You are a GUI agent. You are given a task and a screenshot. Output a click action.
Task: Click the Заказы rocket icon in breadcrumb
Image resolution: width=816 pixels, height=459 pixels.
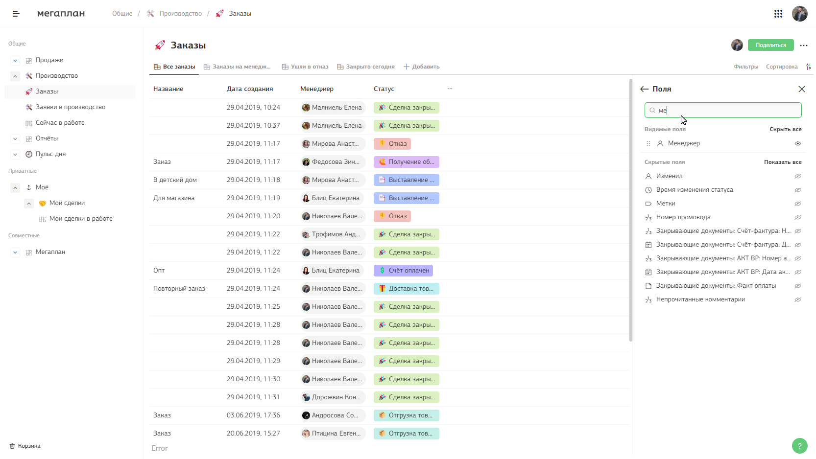tap(220, 13)
